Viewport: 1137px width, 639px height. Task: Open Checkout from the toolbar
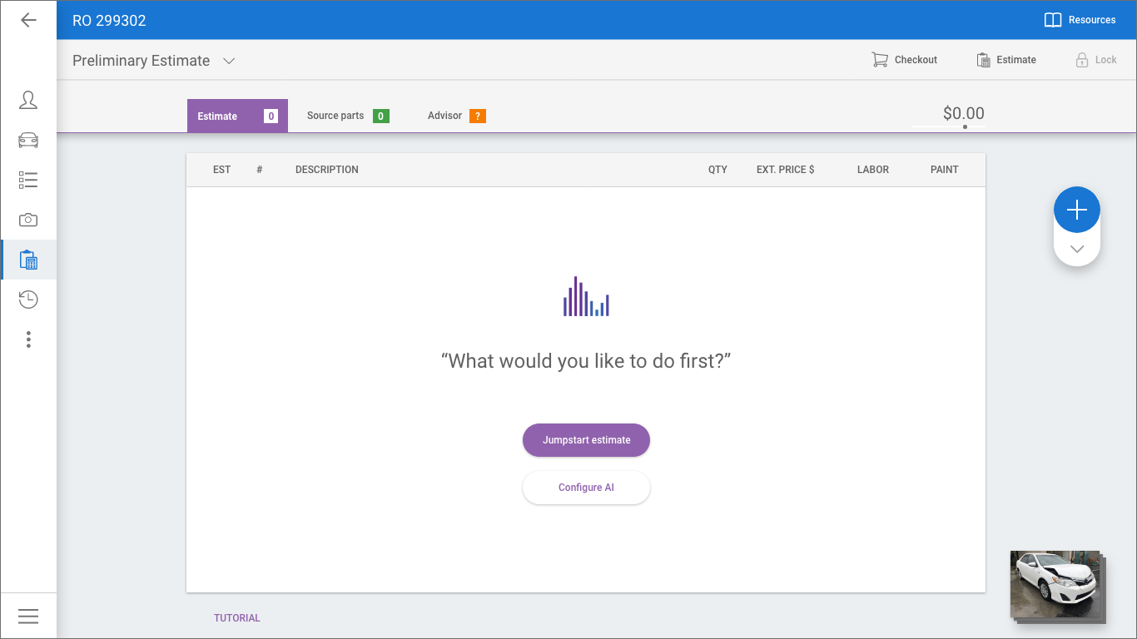pyautogui.click(x=905, y=60)
